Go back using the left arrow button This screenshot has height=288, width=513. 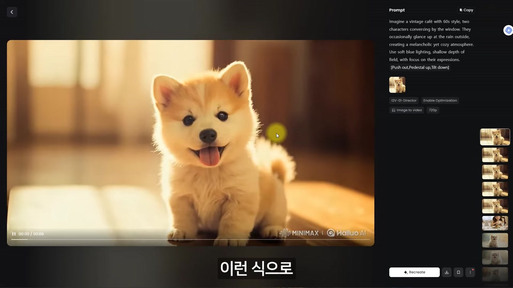pyautogui.click(x=12, y=12)
